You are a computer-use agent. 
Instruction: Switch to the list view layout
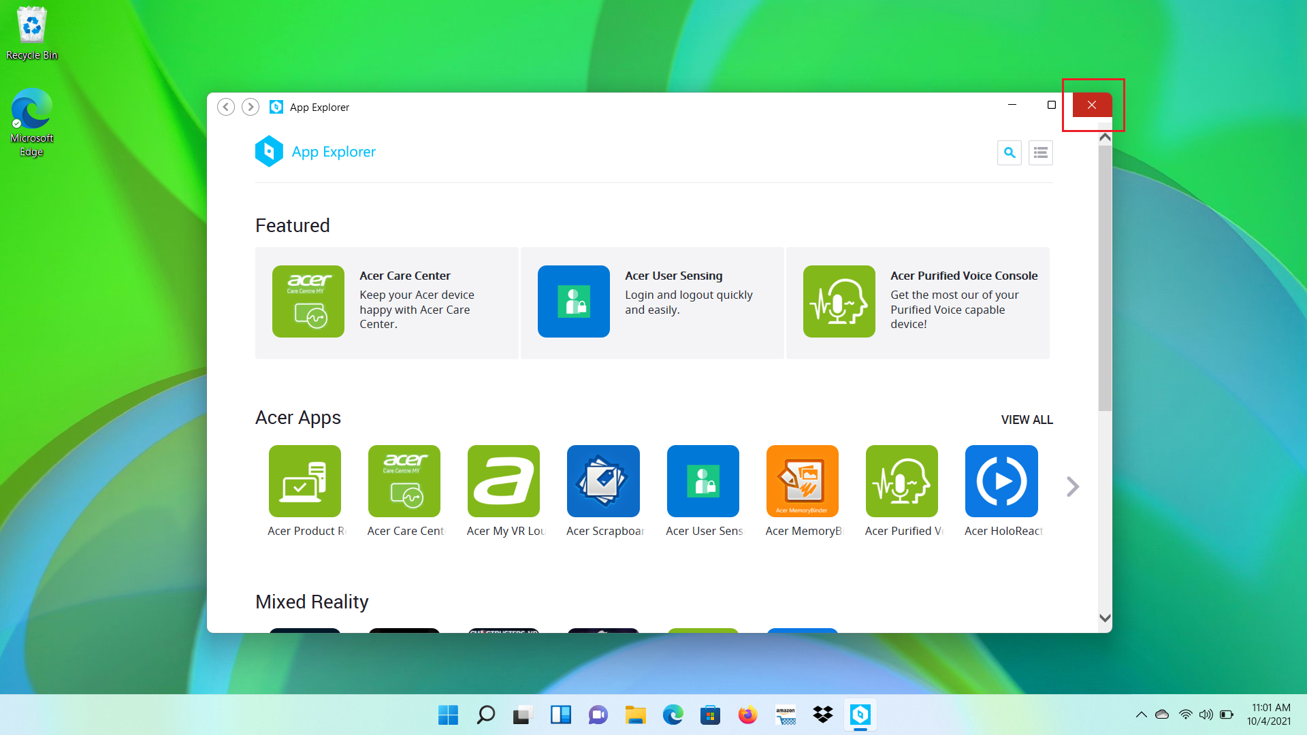coord(1040,152)
